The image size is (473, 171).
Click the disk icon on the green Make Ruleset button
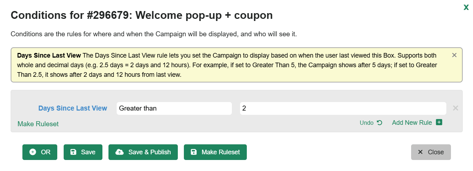(193, 152)
